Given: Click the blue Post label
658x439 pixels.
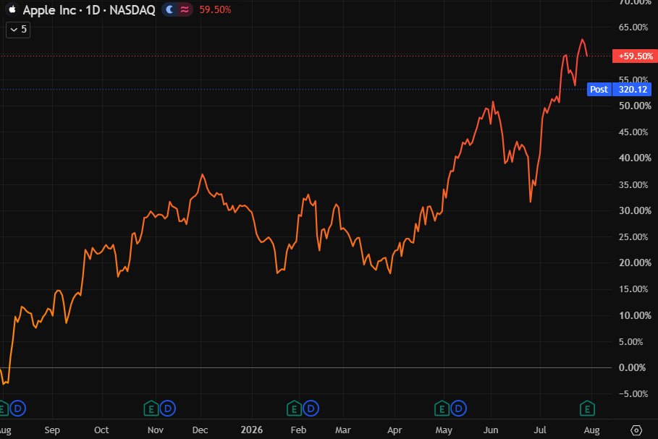Looking at the screenshot, I should 599,89.
